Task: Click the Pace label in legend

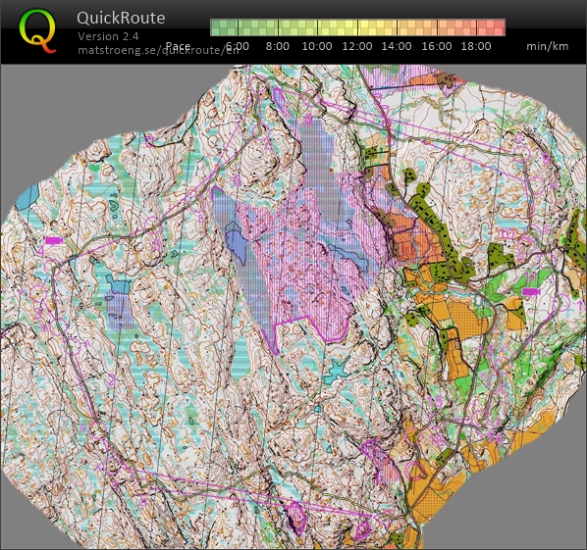Action: (x=179, y=46)
